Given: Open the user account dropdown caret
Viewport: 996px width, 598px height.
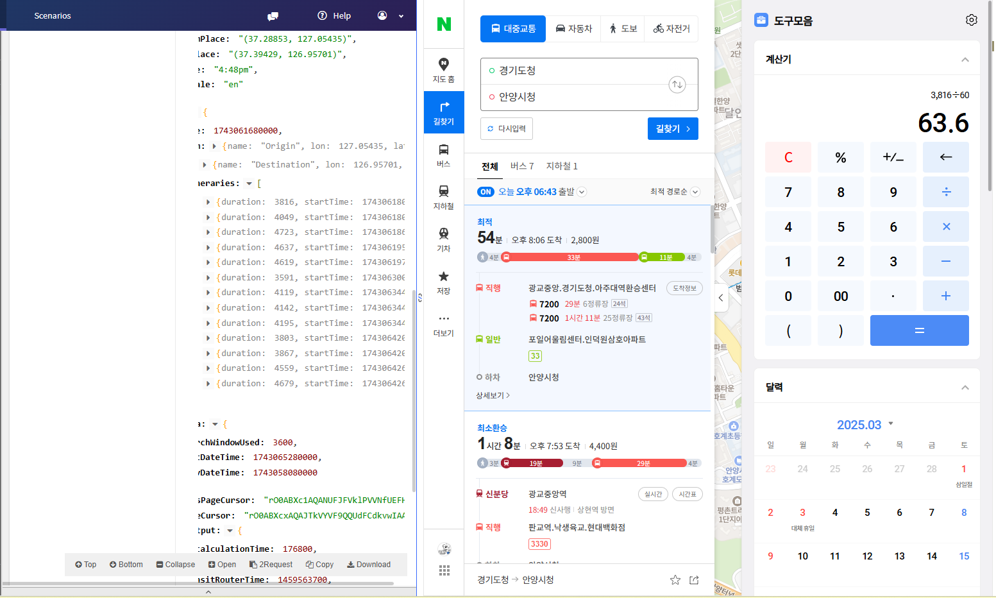Looking at the screenshot, I should click(x=401, y=16).
